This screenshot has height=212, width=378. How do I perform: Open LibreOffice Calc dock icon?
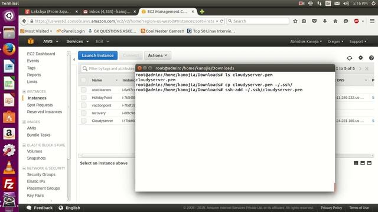[x=9, y=83]
